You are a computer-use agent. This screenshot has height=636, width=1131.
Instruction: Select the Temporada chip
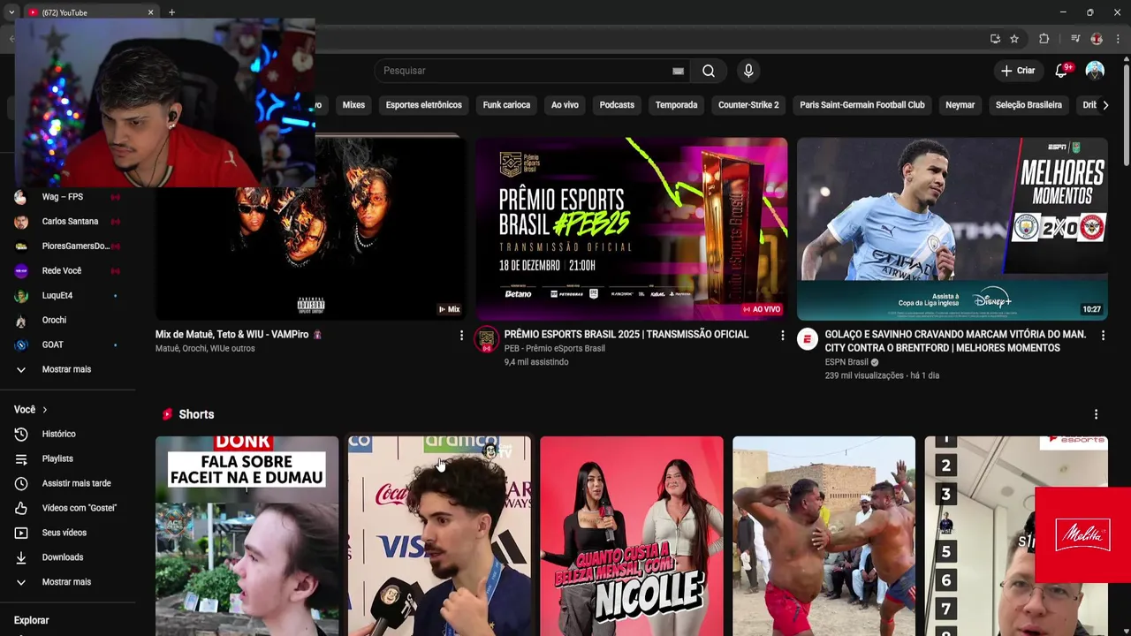click(676, 105)
